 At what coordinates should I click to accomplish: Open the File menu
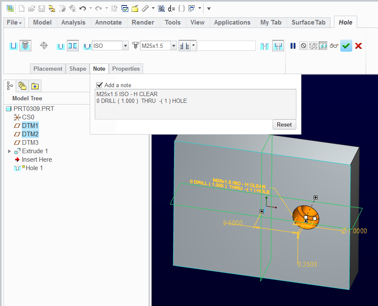pos(14,22)
